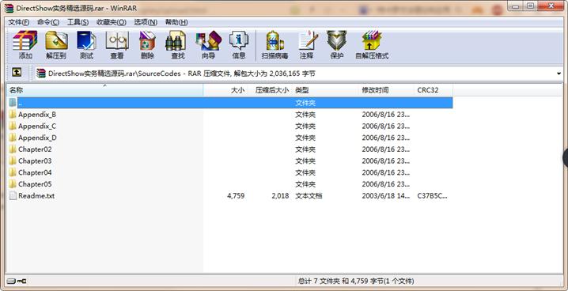
Task: Expand the address bar path dropdown
Action: click(559, 74)
